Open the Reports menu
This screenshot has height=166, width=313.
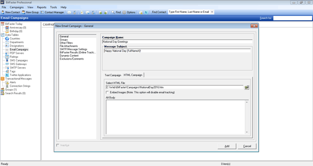point(42,8)
